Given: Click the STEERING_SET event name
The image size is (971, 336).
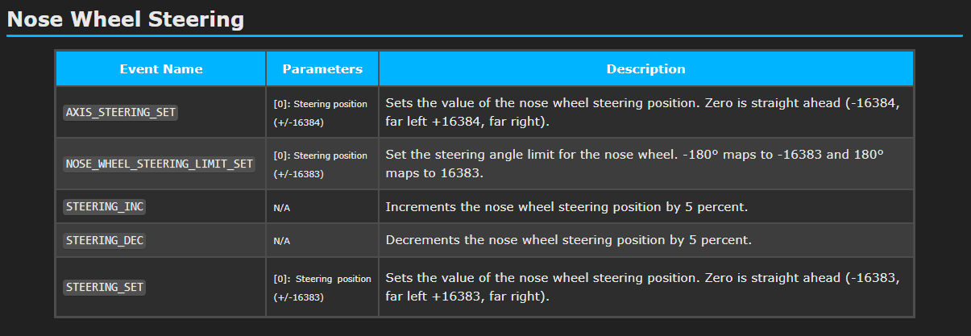Looking at the screenshot, I should 105,287.
